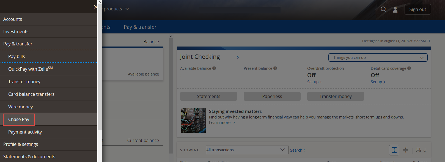Click the Learn more link
The height and width of the screenshot is (162, 445).
[x=222, y=123]
